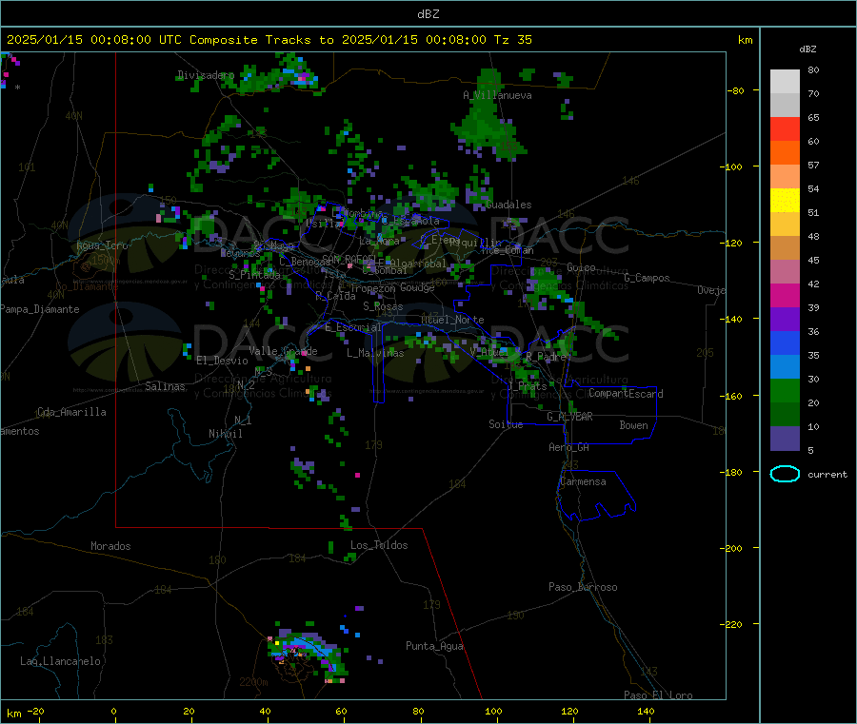Viewport: 857px width, 724px height.
Task: Click the 'Nihuil' place label
Action: (x=226, y=434)
